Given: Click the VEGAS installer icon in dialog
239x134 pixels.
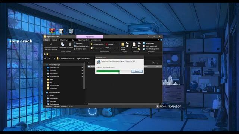Looking at the screenshot, I should (x=99, y=62).
